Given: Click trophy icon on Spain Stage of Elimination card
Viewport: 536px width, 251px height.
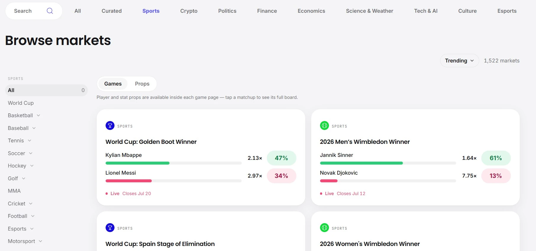Looking at the screenshot, I should (110, 228).
